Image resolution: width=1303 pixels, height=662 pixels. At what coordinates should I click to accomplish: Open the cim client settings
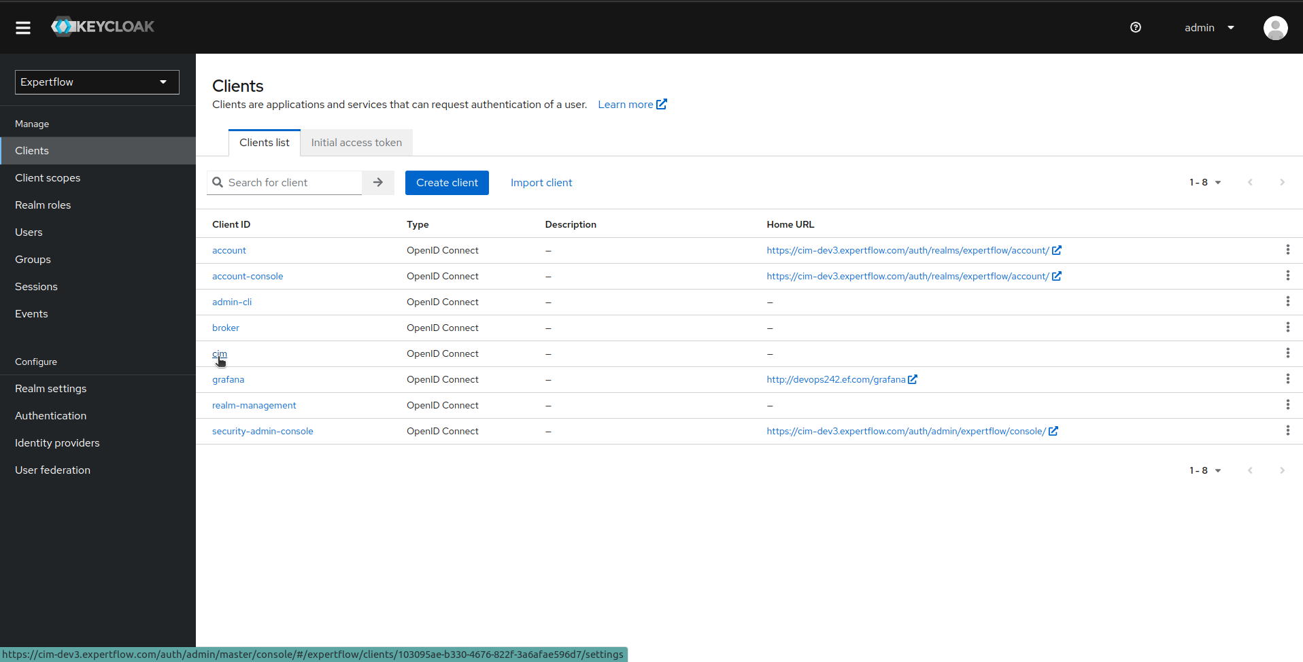point(219,353)
